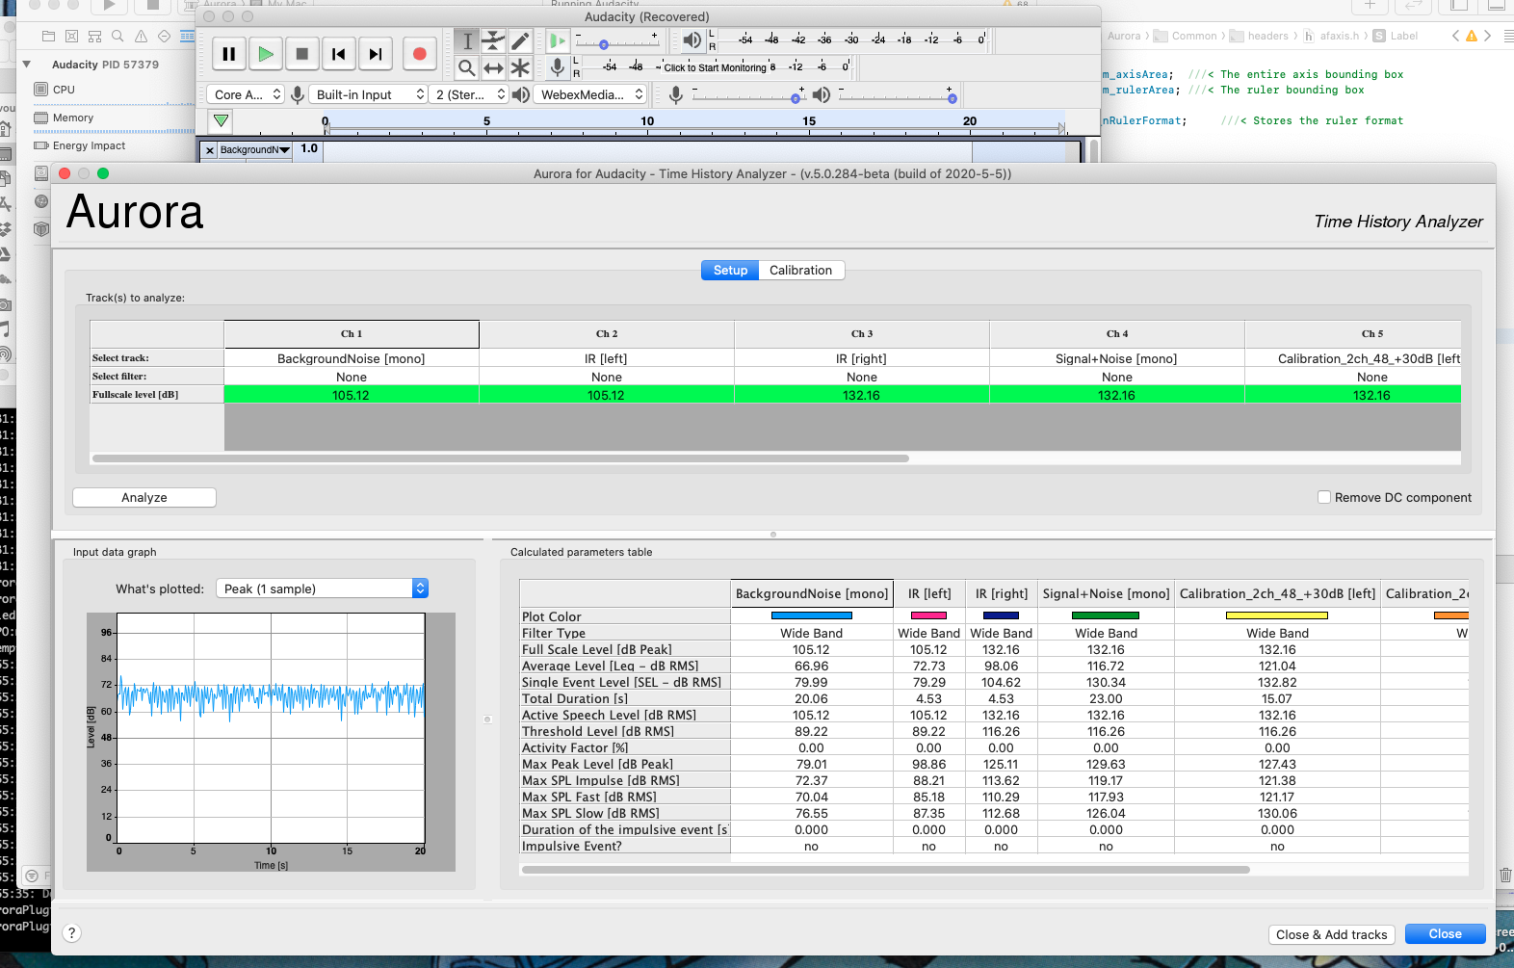Screen dimensions: 1514x968
Task: Open Xcode source control navigator icon
Action: 71,37
